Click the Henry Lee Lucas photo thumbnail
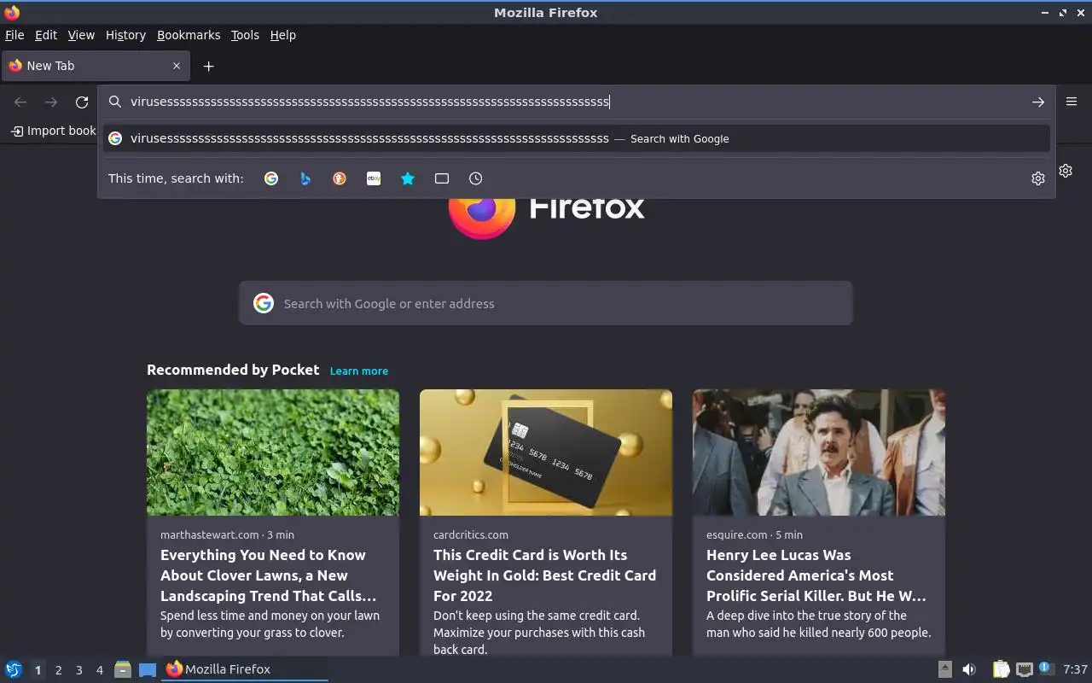The height and width of the screenshot is (683, 1092). click(819, 452)
